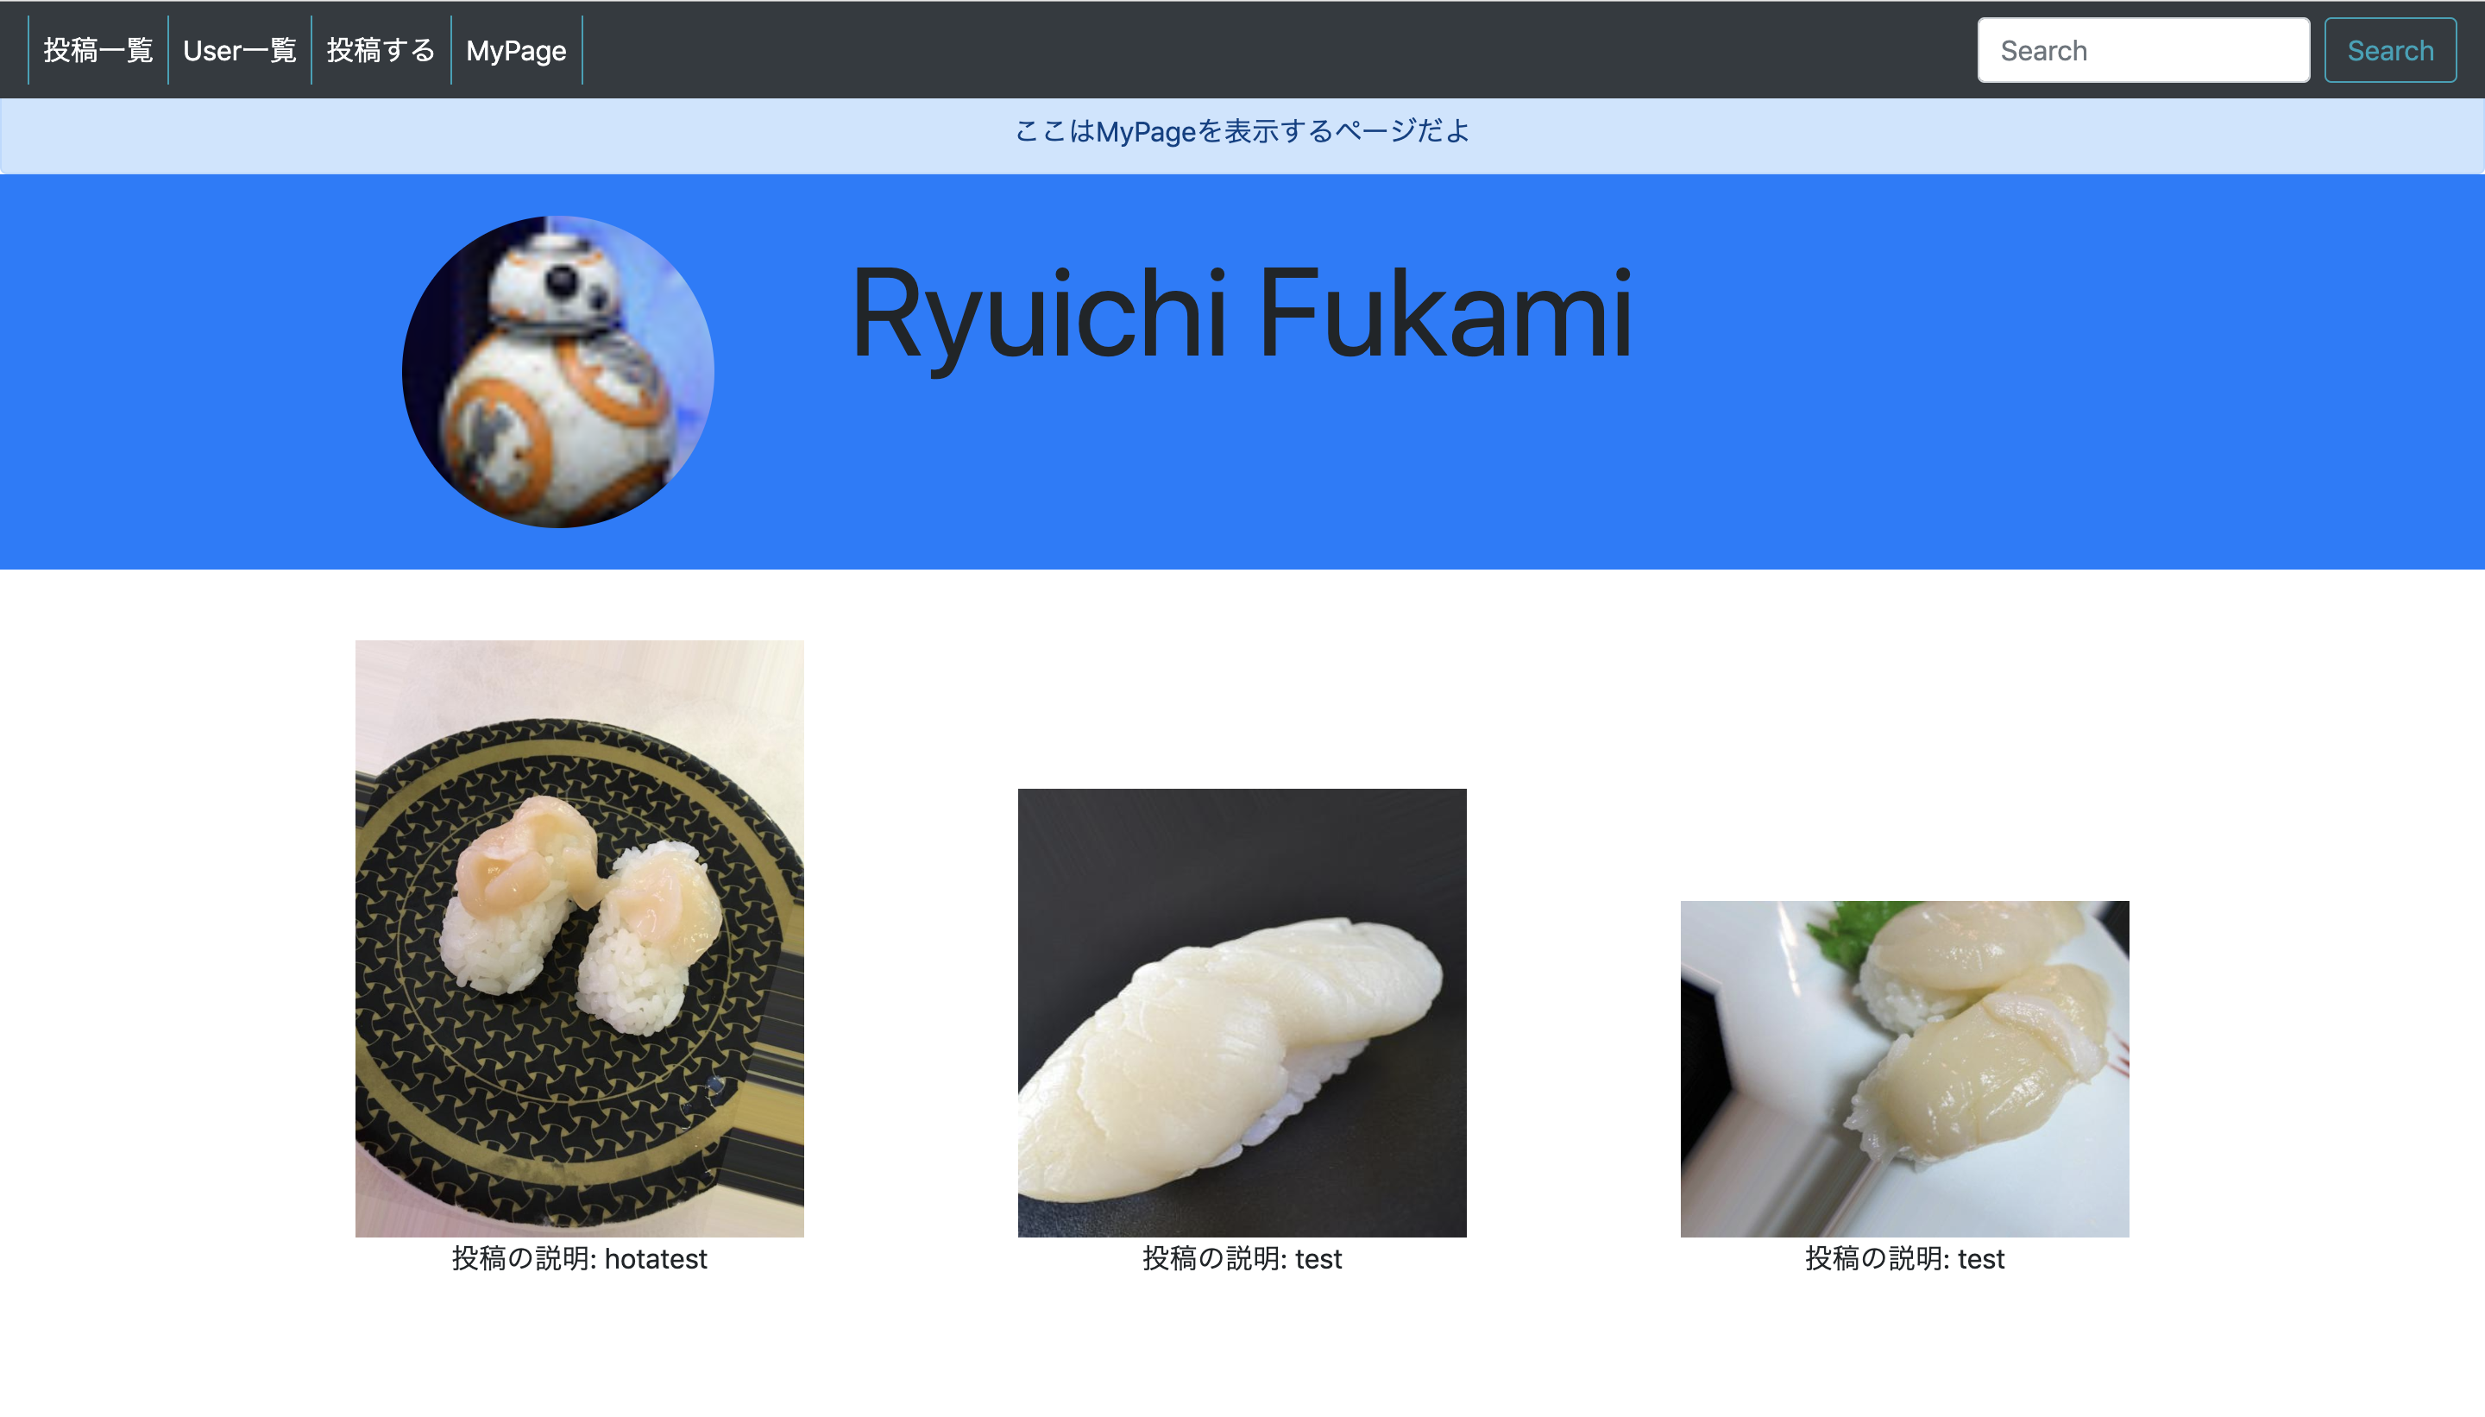Screen dimensions: 2485x1417
Task: Open the MyPage navigation item
Action: tap(516, 50)
